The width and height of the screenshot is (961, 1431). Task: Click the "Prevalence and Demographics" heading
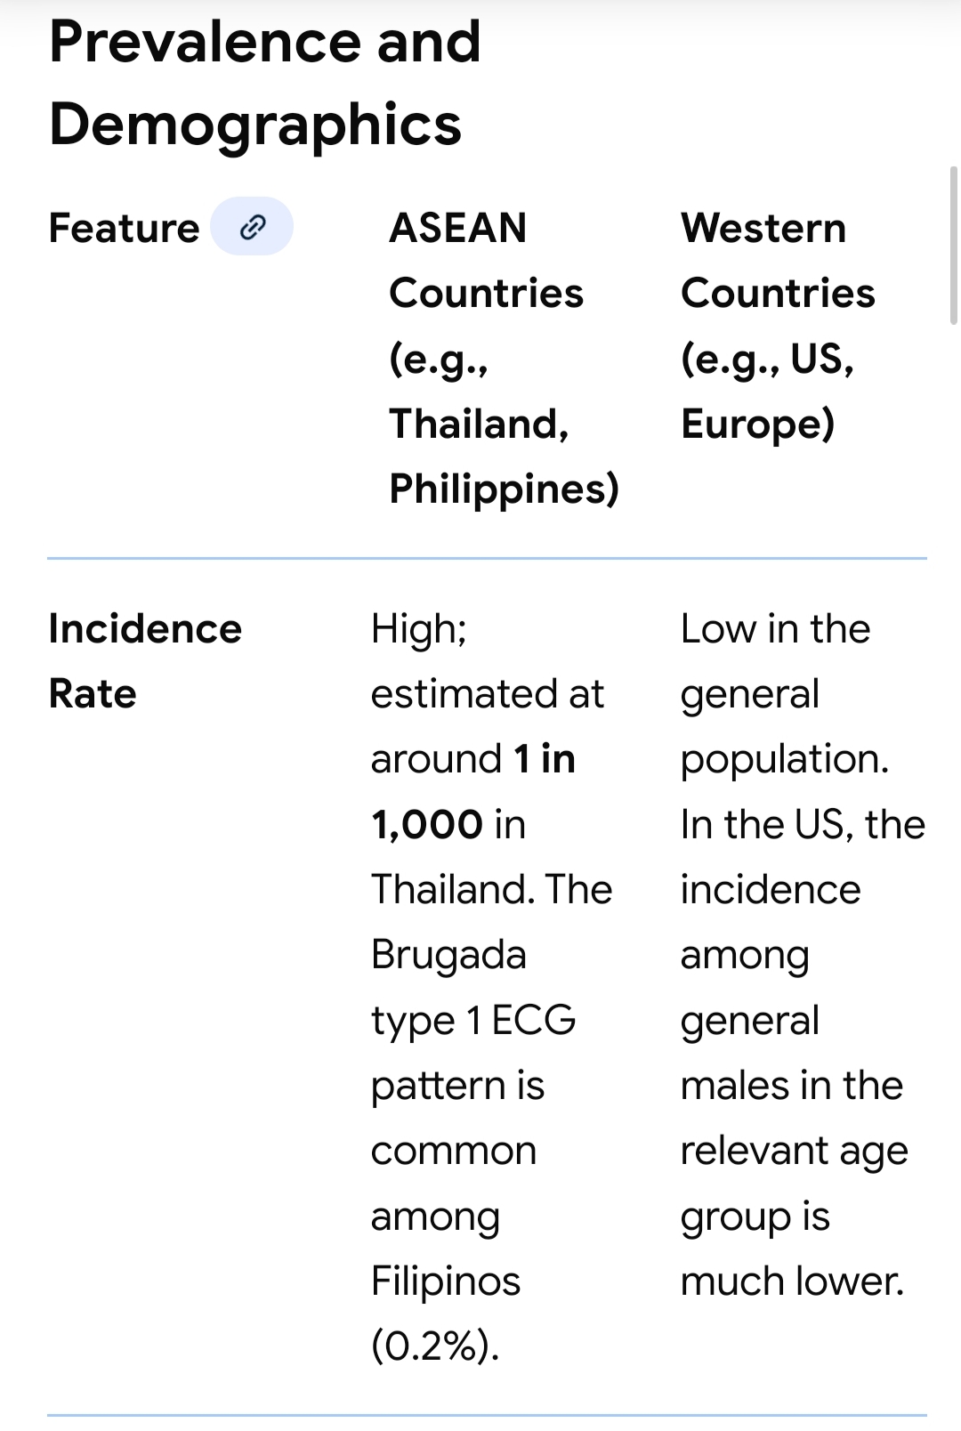pyautogui.click(x=265, y=82)
